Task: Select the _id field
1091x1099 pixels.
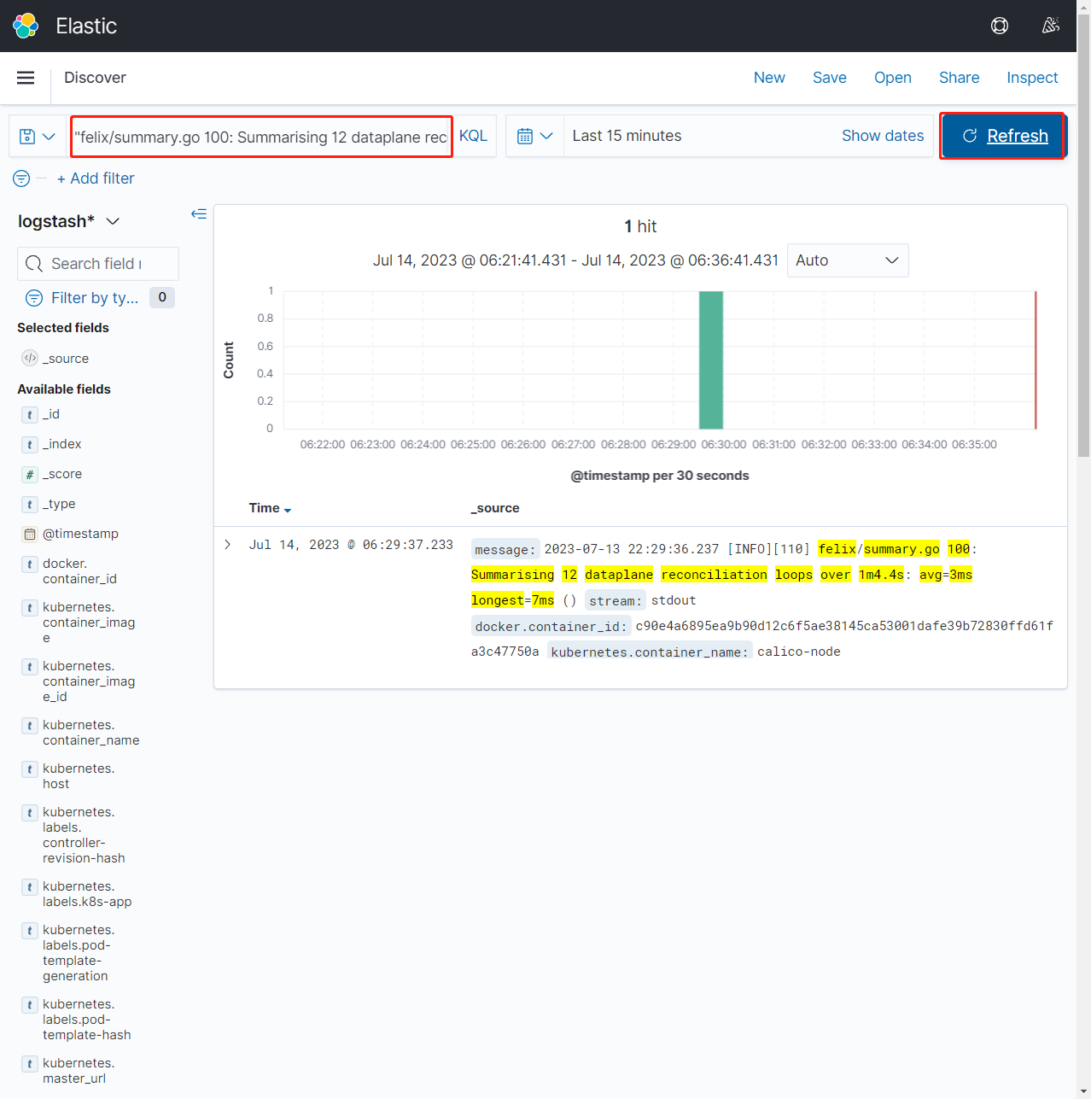Action: [x=51, y=414]
